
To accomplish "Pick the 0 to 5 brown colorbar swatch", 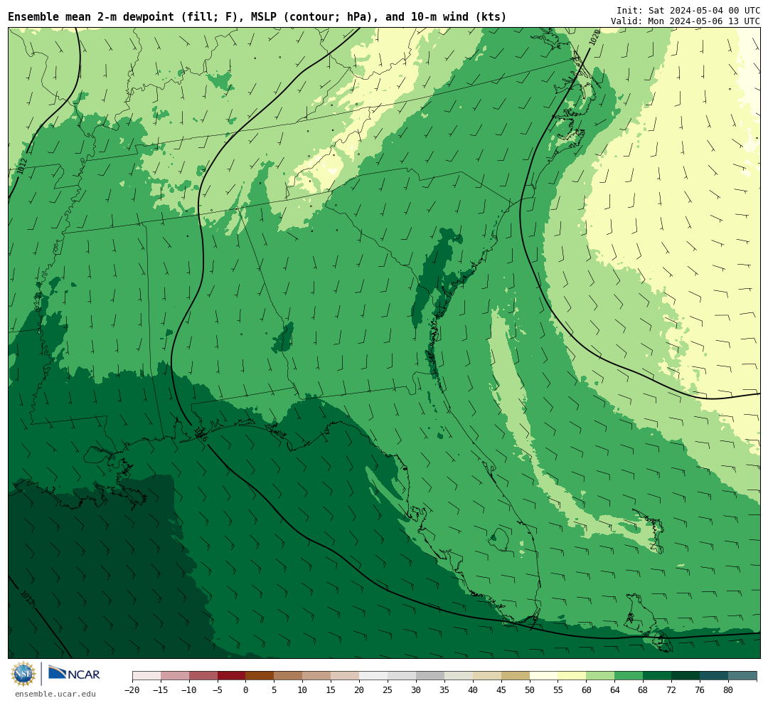I will tap(260, 676).
